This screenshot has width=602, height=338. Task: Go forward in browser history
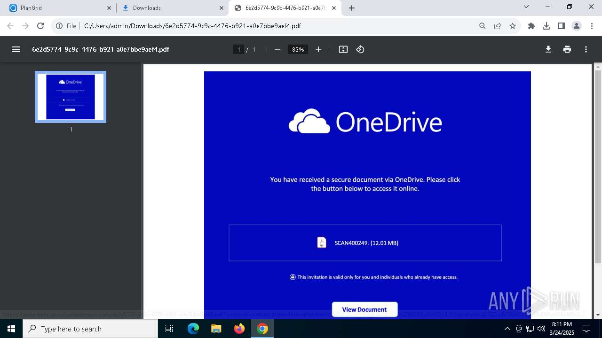[25, 26]
